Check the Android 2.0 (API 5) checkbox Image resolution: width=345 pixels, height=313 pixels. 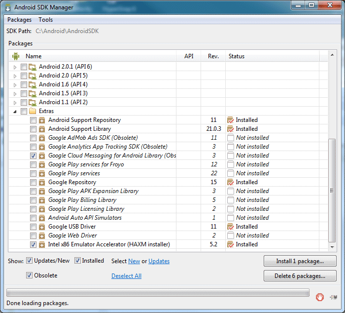pos(24,76)
